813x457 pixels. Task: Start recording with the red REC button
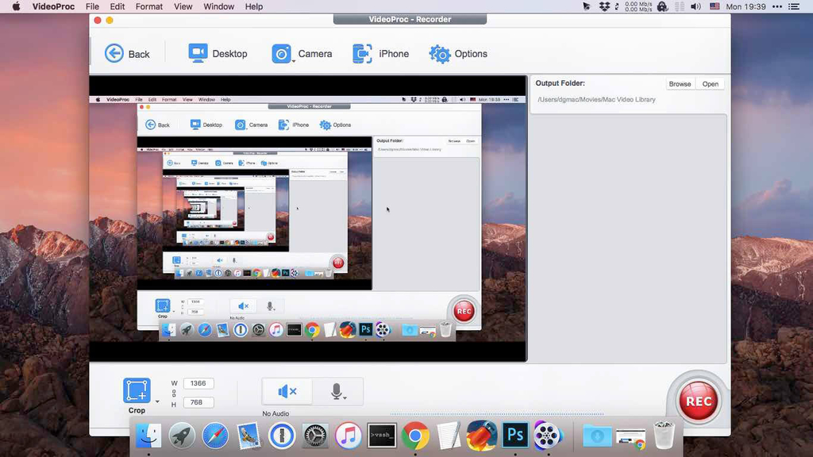coord(699,401)
